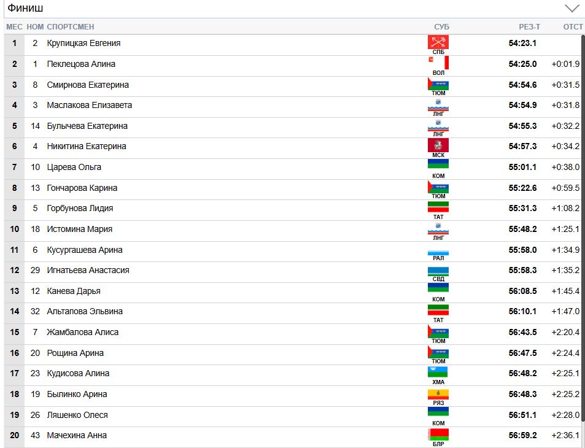Click the БЛР flag icon for Мачехина Анна
Viewport: 585px width, 448px height.
coord(438,434)
